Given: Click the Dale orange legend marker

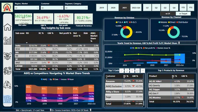Looking at the screenshot, I should (54, 79).
